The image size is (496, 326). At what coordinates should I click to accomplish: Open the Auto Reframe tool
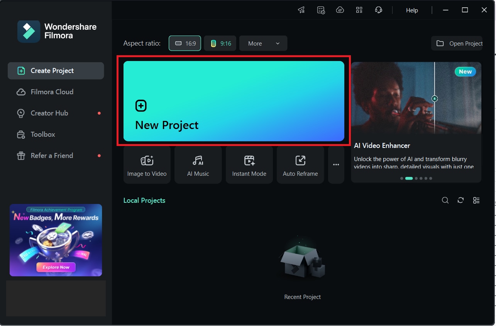click(300, 165)
